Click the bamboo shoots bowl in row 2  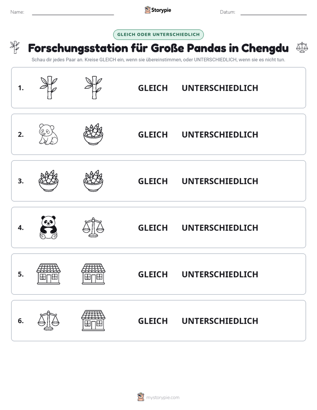pos(93,134)
